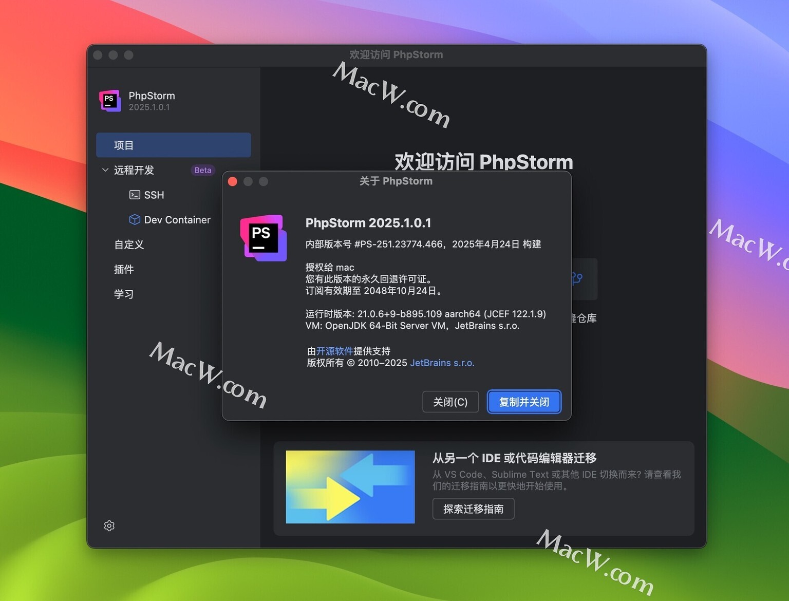This screenshot has width=789, height=601.
Task: Click the 欢迎访问 PhpStorm main heading
Action: pos(484,161)
